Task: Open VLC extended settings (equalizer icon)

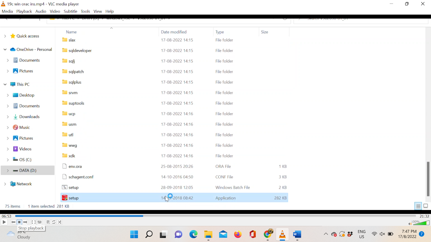Action: pos(40,222)
